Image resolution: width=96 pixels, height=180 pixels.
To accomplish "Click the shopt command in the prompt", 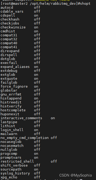I will 85,4.
